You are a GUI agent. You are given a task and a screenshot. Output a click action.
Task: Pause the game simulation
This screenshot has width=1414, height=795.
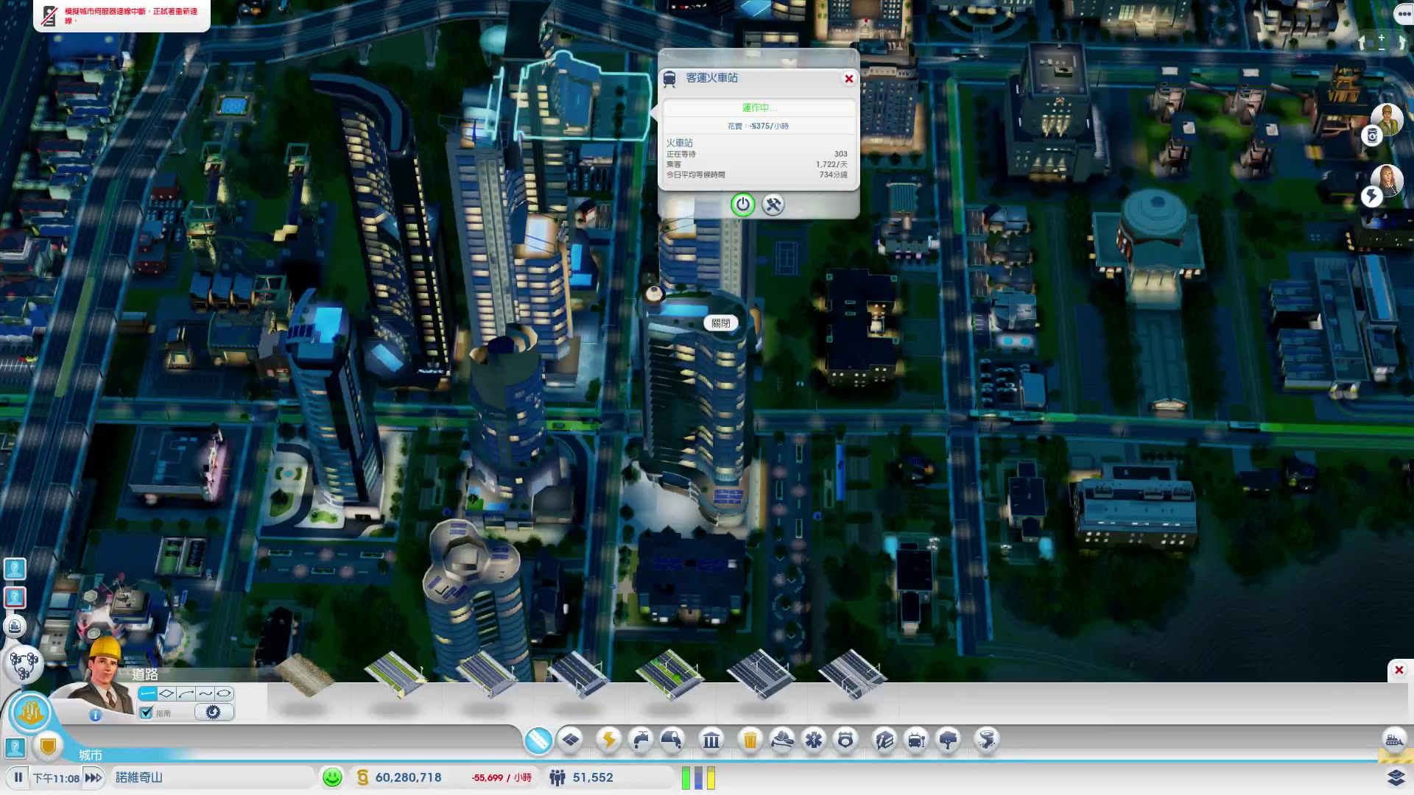coord(18,777)
